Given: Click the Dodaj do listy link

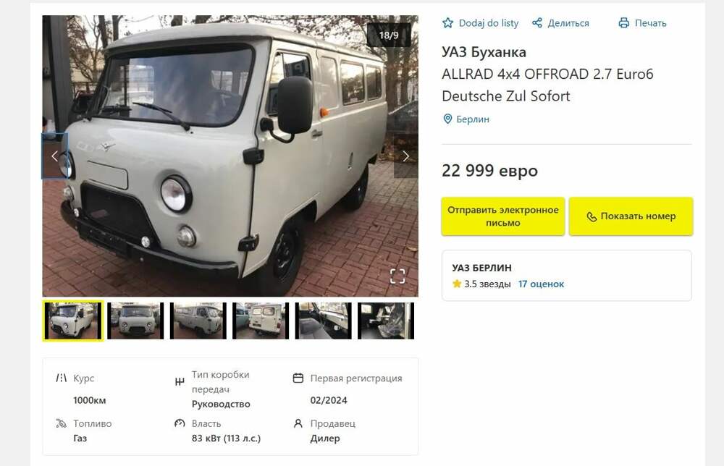Looking at the screenshot, I should coord(489,23).
